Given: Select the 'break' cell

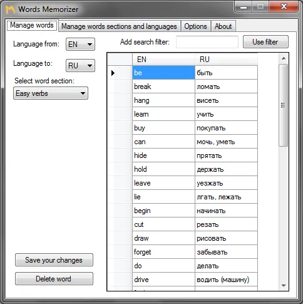Looking at the screenshot, I should tap(163, 86).
